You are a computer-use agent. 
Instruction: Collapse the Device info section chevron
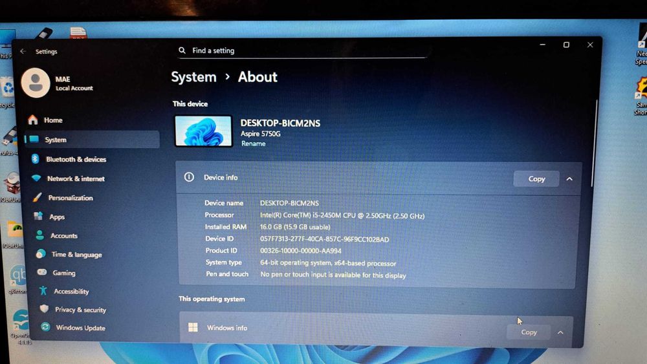point(569,179)
